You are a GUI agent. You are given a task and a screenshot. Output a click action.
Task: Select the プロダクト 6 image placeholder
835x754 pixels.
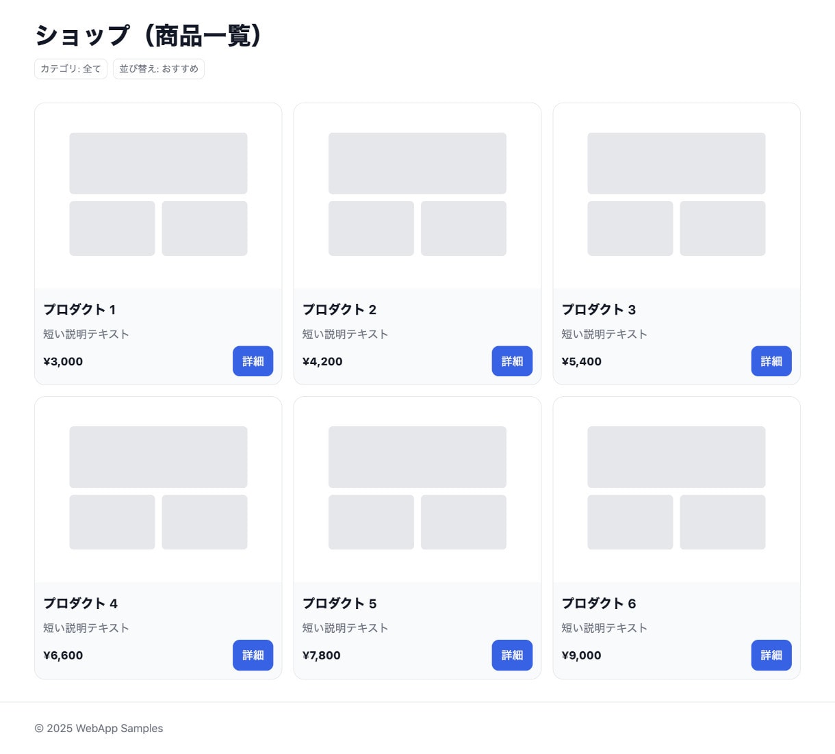(676, 489)
